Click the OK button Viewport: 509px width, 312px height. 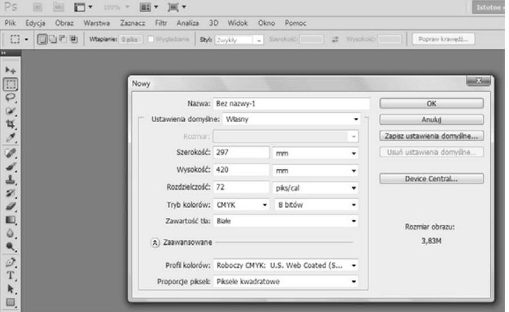coord(431,103)
